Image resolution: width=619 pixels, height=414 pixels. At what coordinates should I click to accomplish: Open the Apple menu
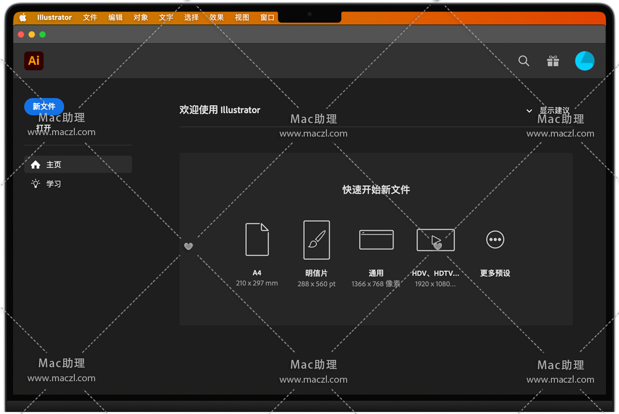[23, 17]
